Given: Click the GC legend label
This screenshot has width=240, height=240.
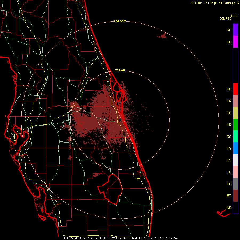Looking at the screenshot, I should [229, 184].
